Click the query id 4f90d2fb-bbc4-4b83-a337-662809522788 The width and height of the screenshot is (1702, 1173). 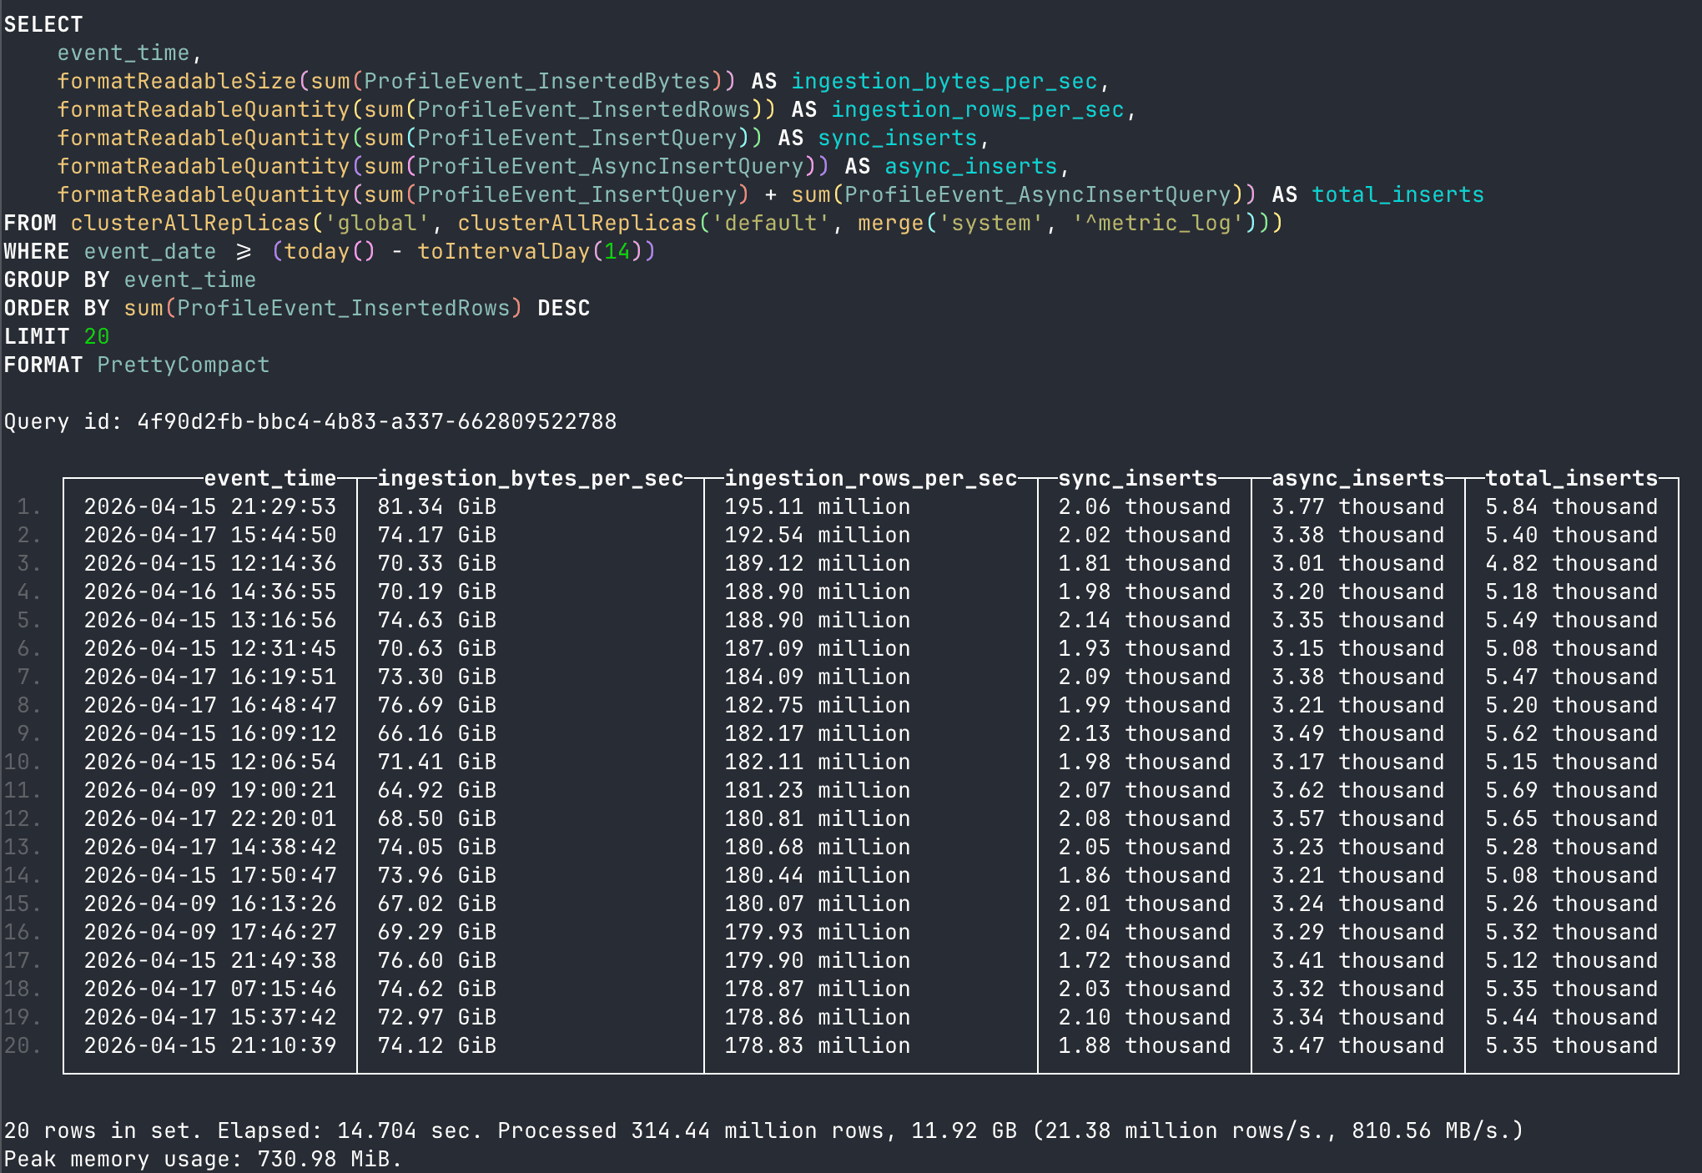point(377,421)
